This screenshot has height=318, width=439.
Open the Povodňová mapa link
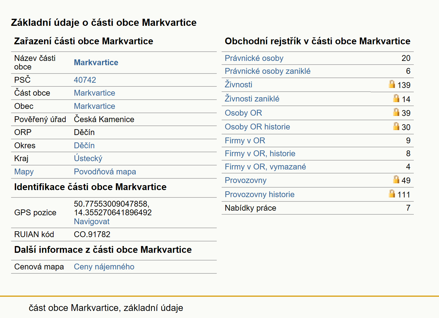[x=105, y=172]
